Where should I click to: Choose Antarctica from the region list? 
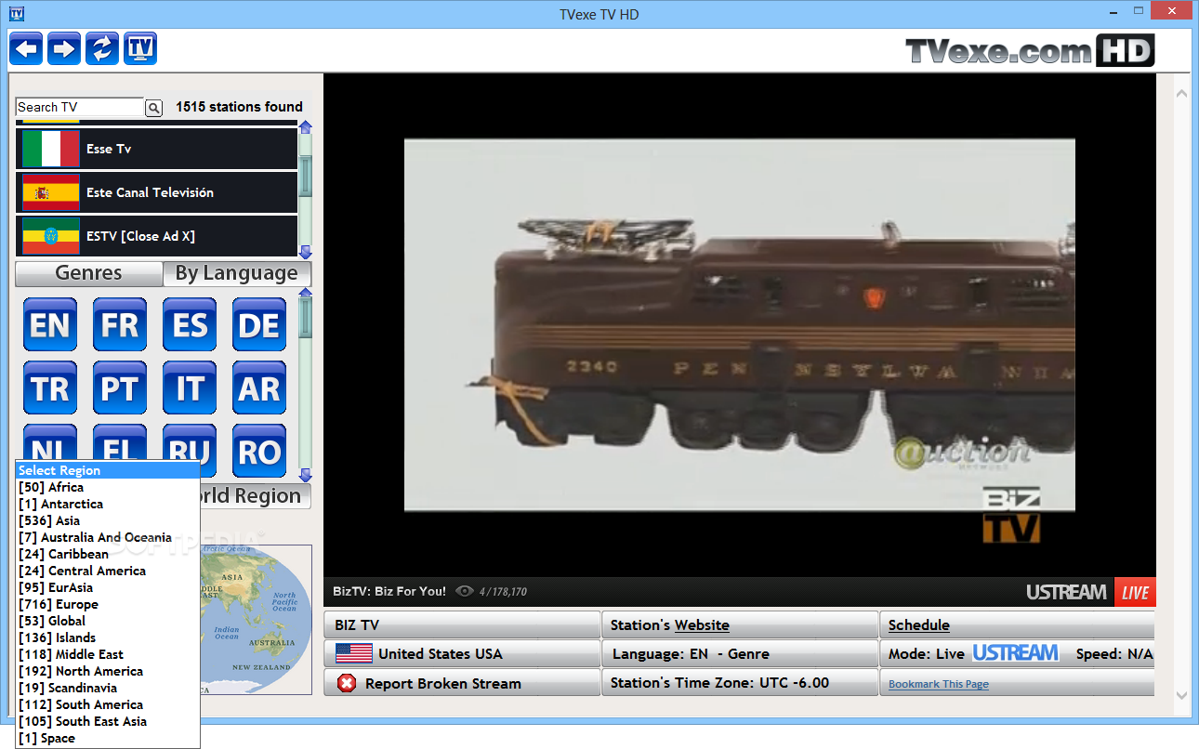click(x=108, y=504)
